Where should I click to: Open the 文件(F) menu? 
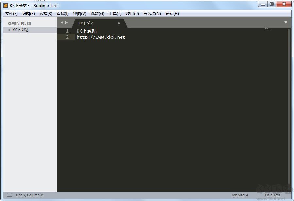(x=11, y=13)
